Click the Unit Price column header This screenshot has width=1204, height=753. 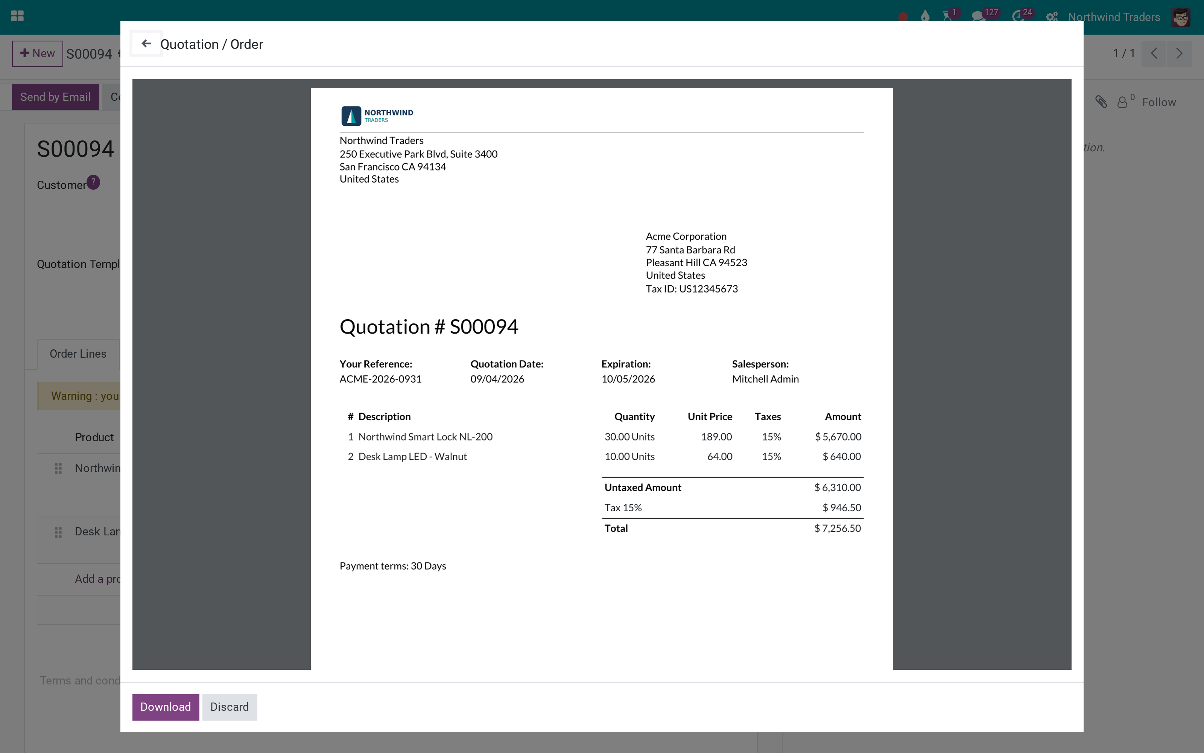coord(710,417)
